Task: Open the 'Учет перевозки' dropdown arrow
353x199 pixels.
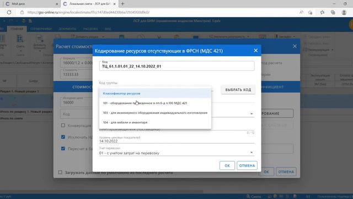Action: pyautogui.click(x=252, y=153)
